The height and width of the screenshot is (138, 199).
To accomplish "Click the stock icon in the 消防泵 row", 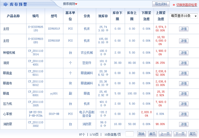I will pos(105,126).
